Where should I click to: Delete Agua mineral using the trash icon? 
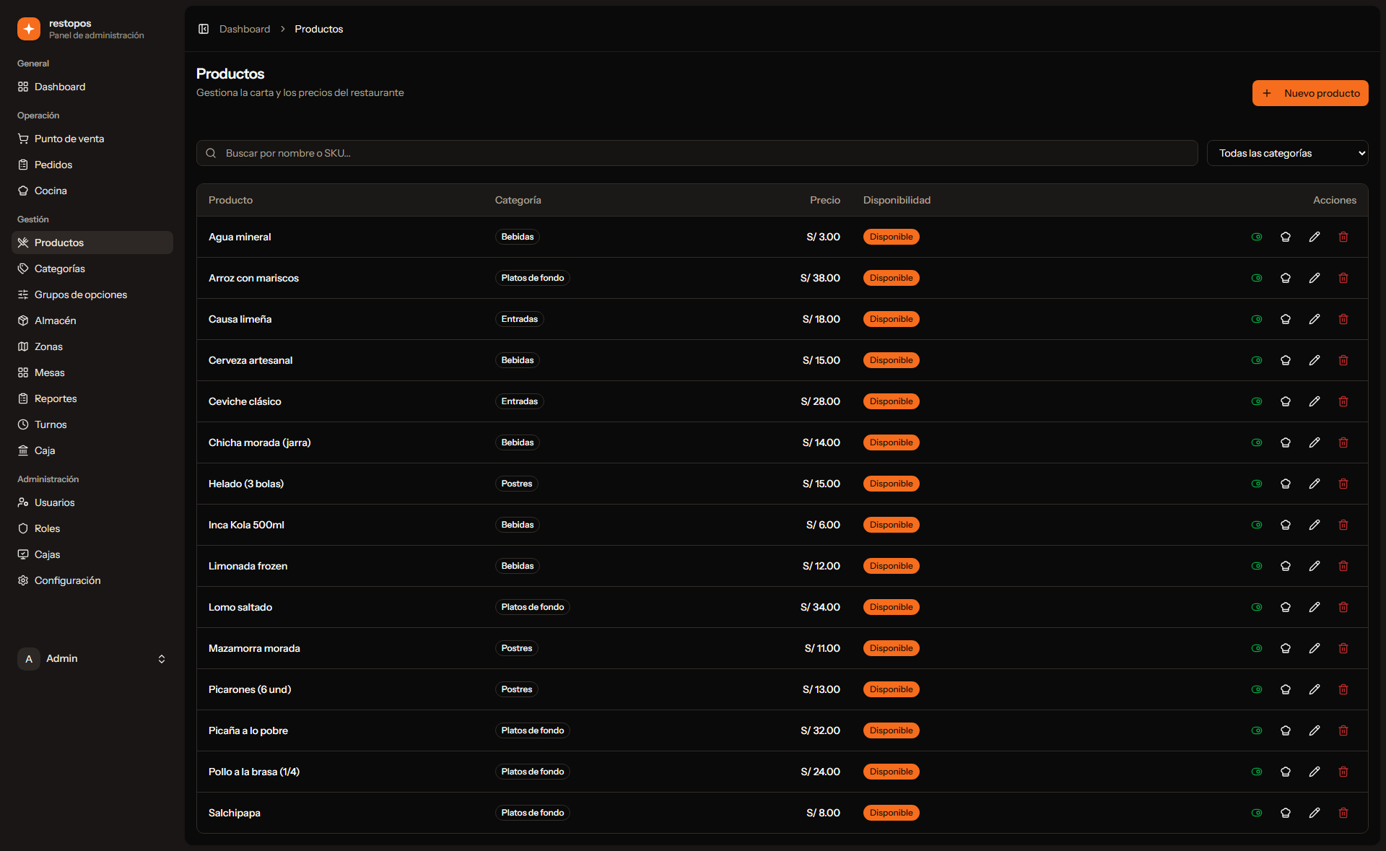(1343, 237)
